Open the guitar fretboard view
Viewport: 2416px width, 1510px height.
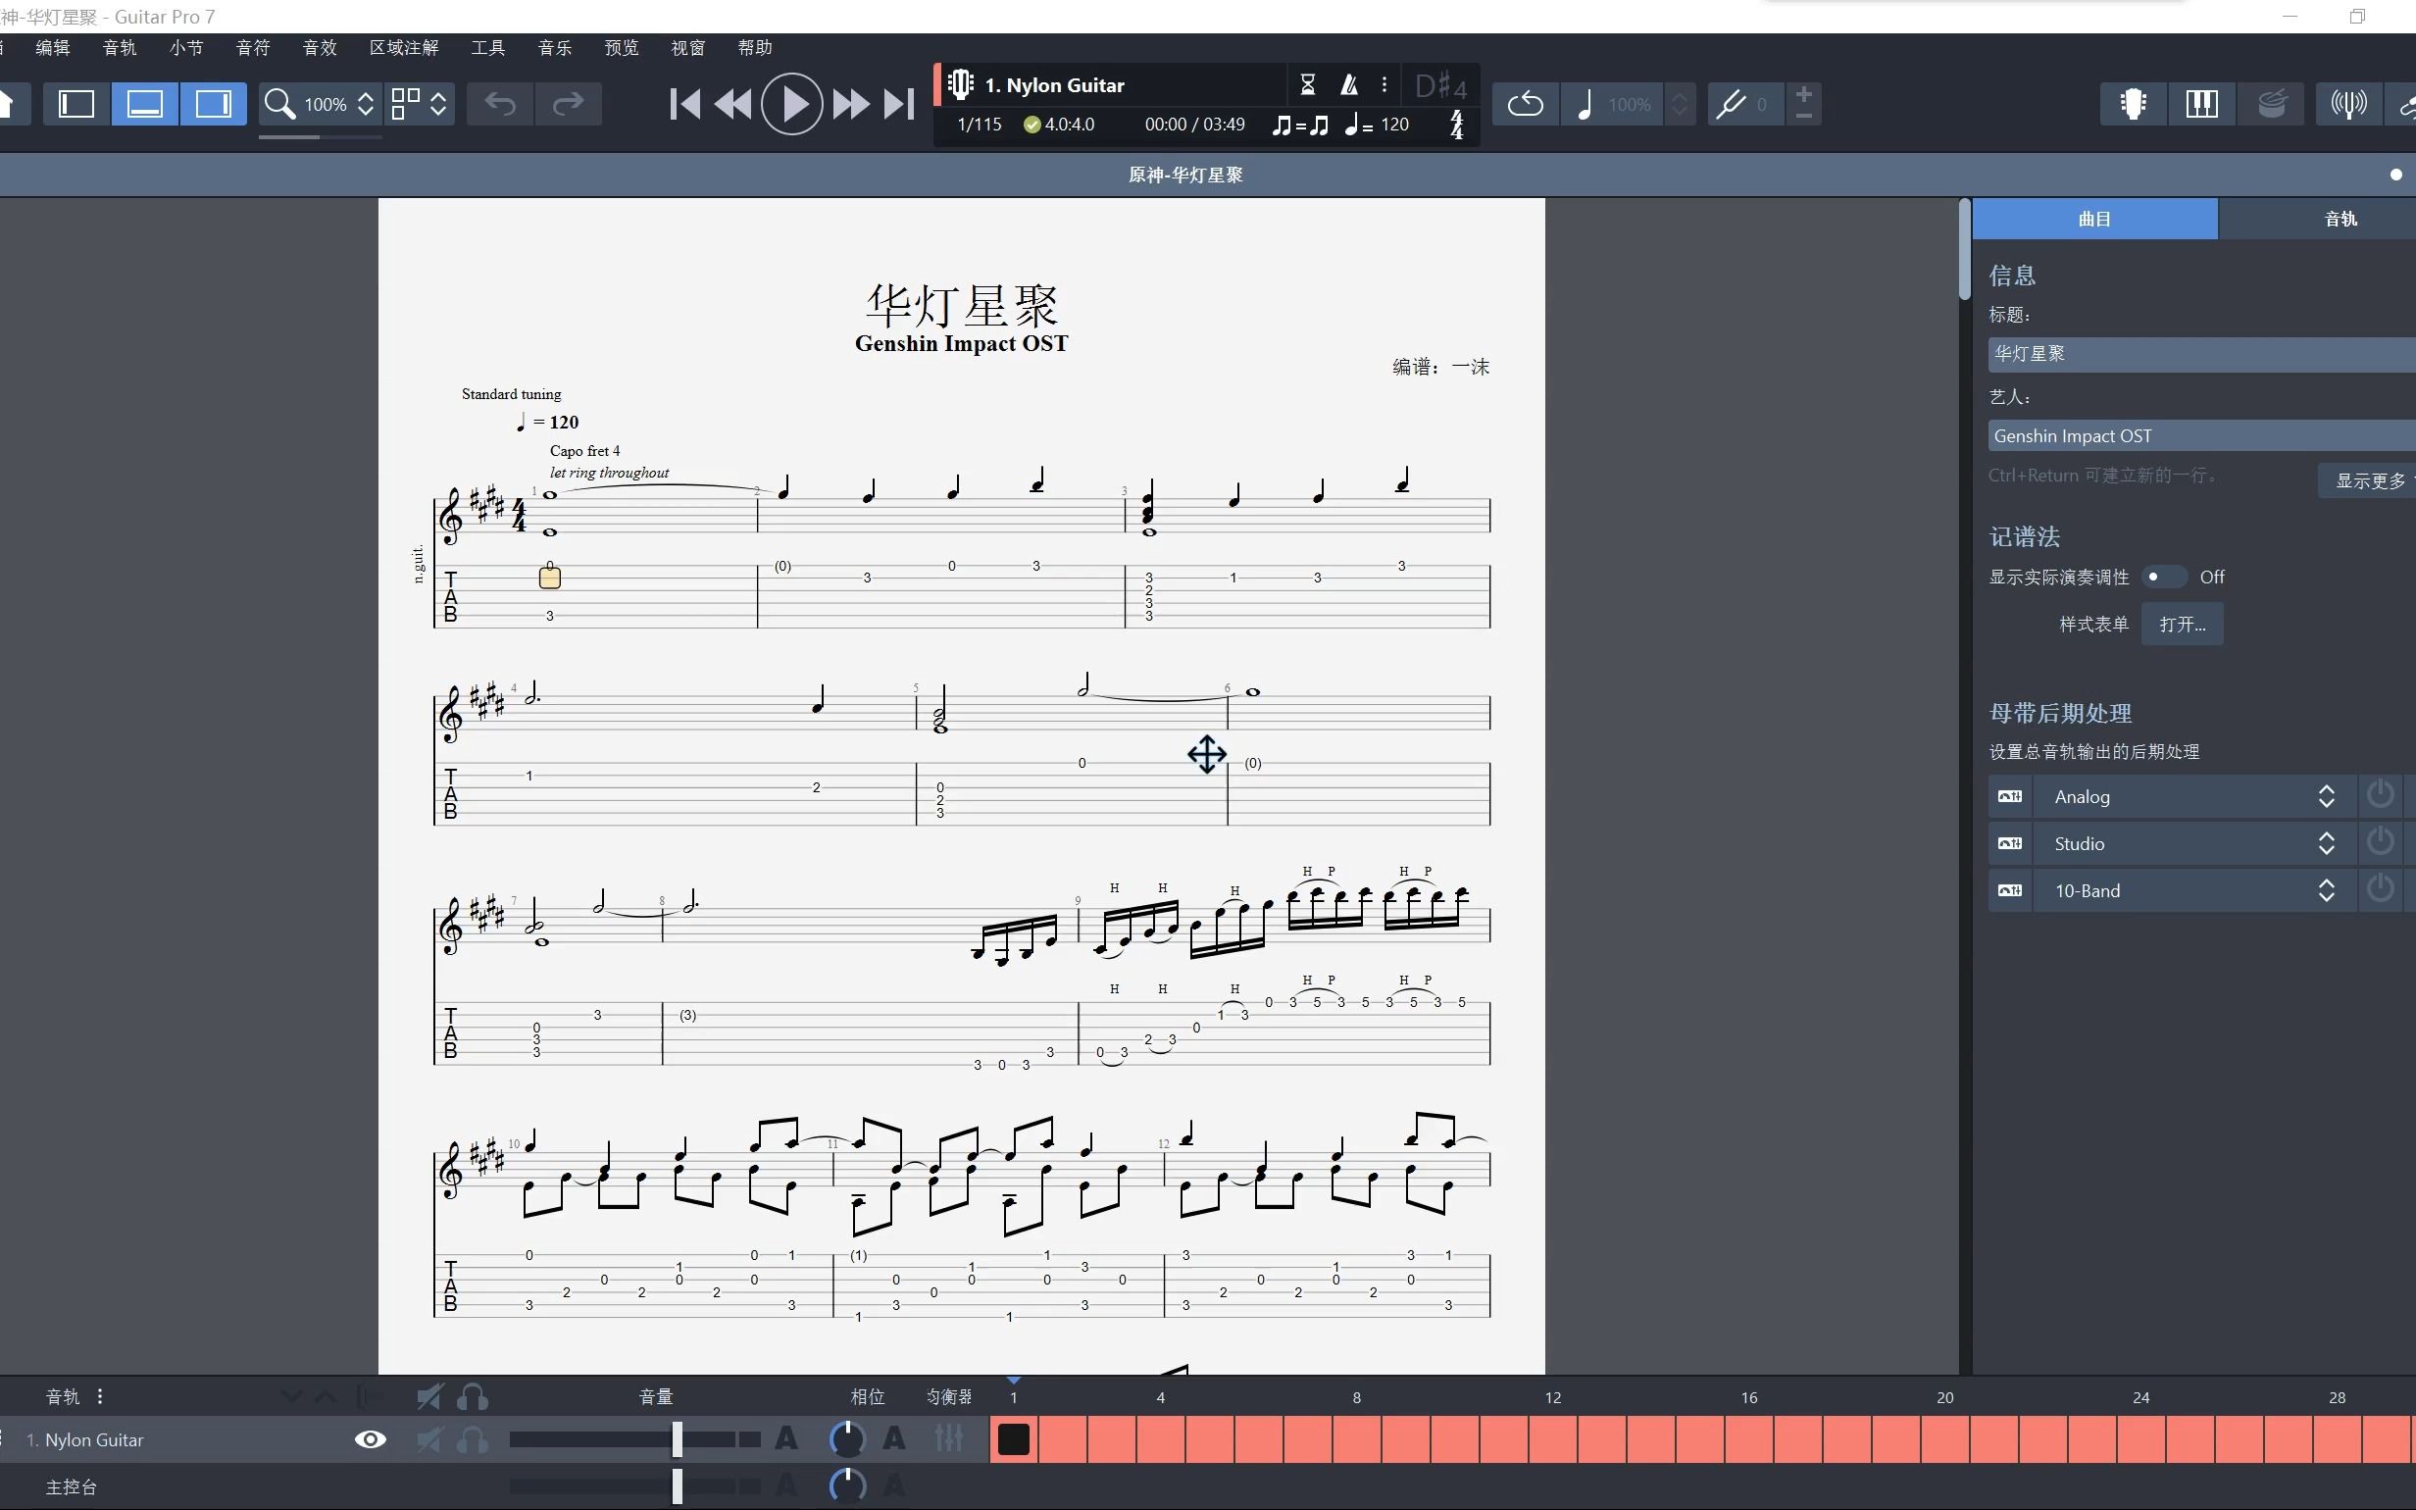[x=2134, y=104]
